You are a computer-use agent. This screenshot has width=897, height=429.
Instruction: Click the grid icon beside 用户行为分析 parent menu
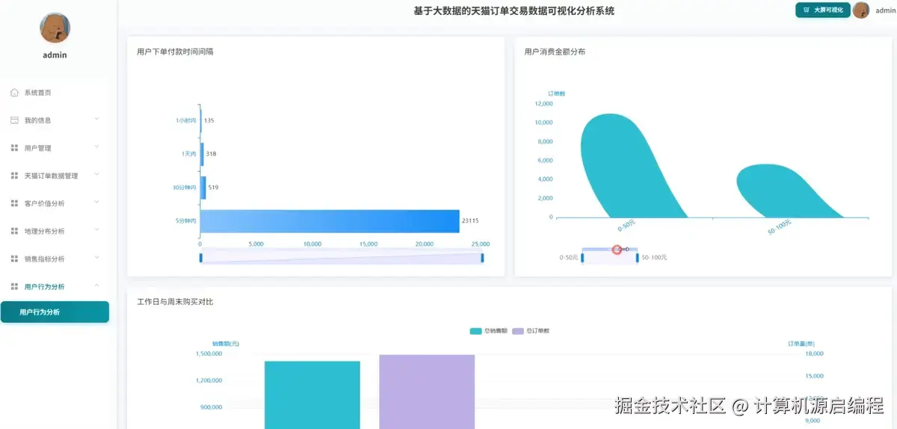point(14,286)
